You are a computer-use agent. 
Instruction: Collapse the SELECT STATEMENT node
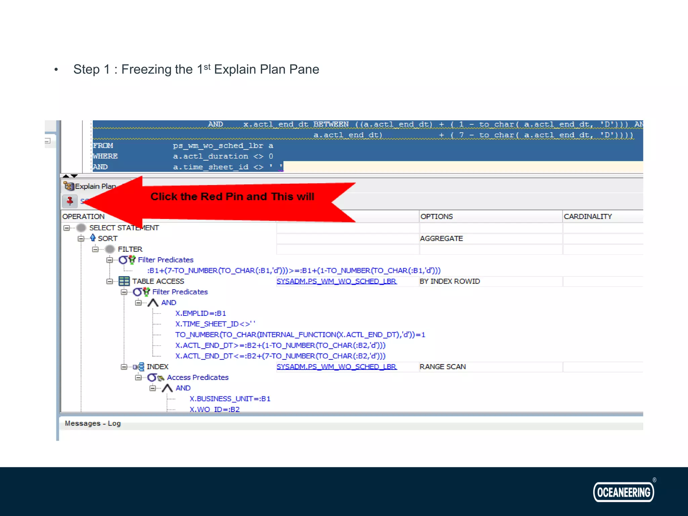(x=67, y=228)
